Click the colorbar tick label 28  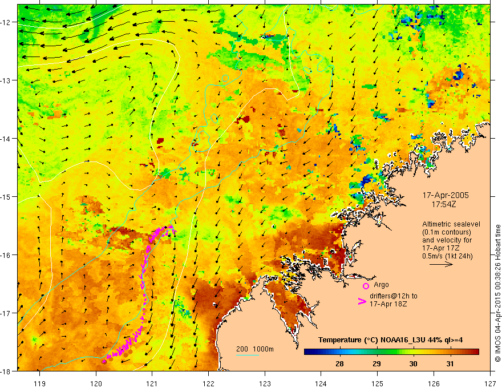point(339,363)
